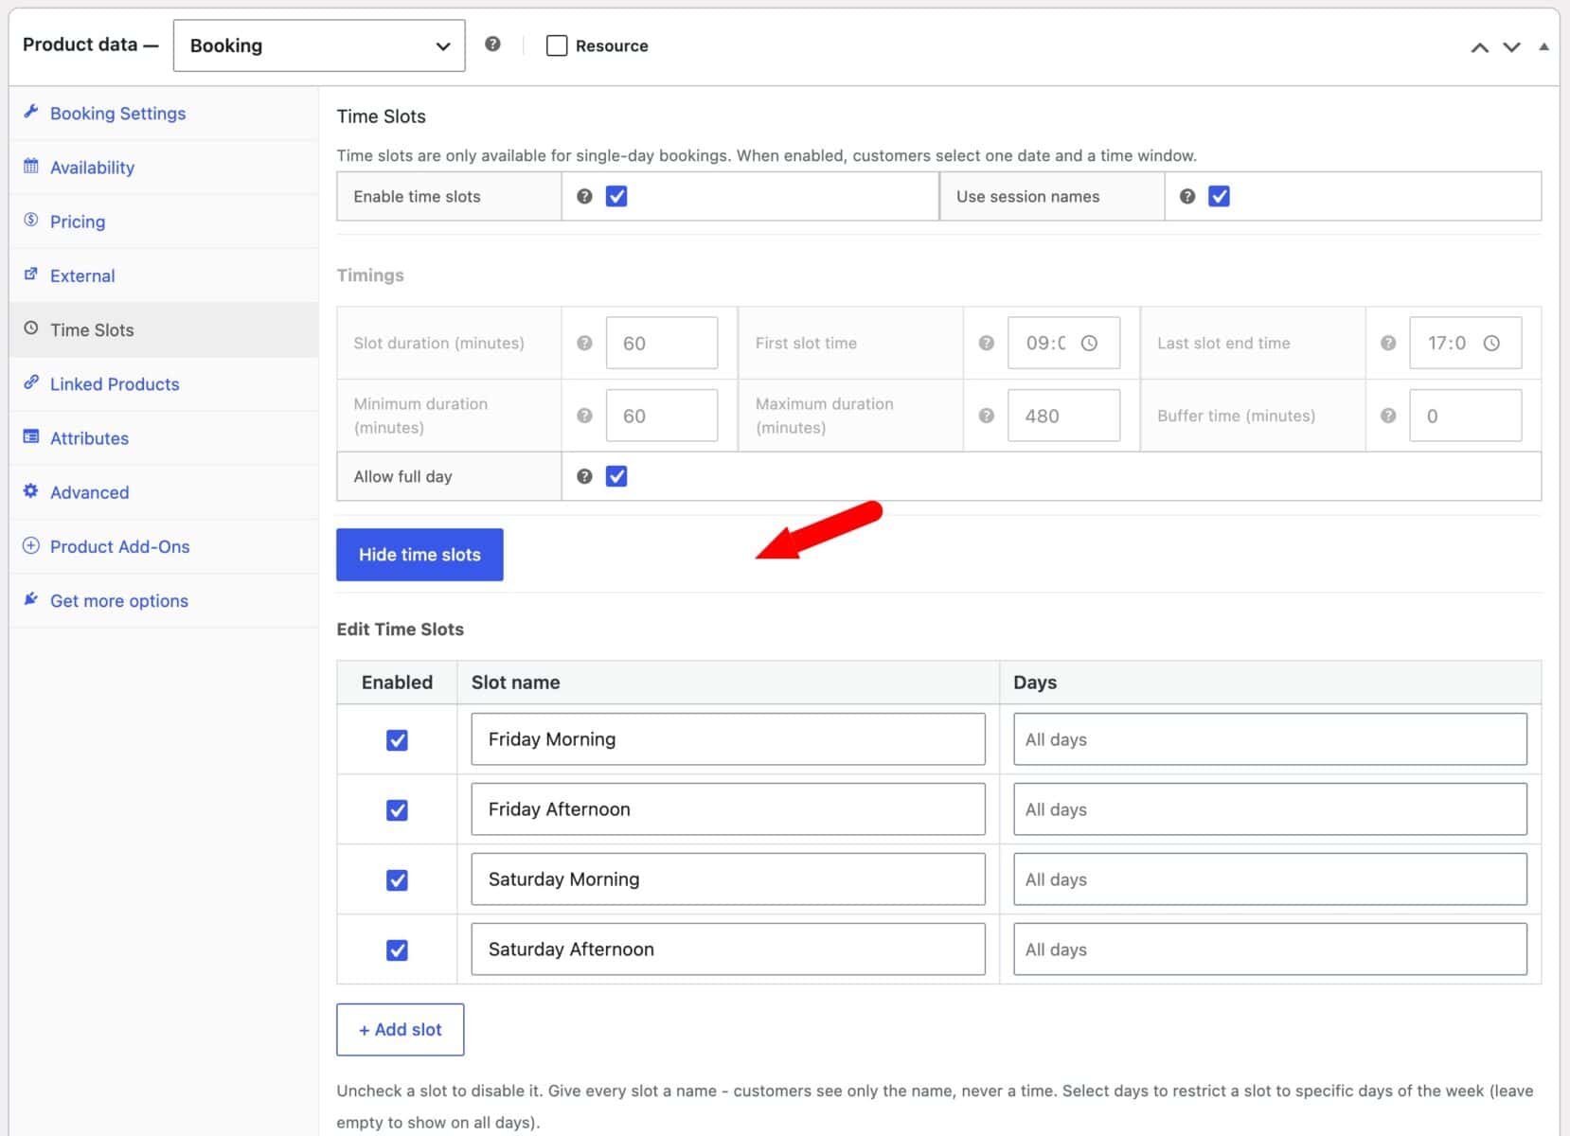
Task: Click the help icon next to product type
Action: (492, 44)
